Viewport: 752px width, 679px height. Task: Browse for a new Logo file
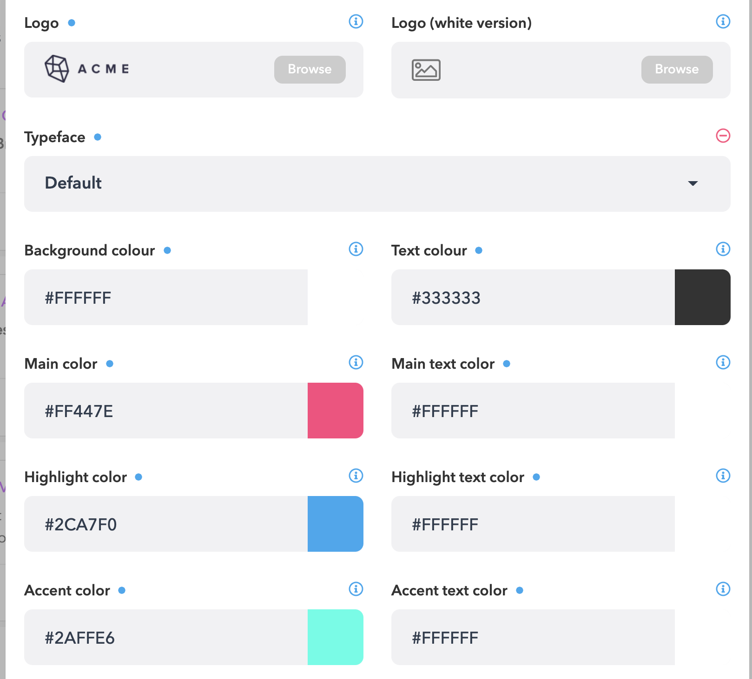pos(310,70)
